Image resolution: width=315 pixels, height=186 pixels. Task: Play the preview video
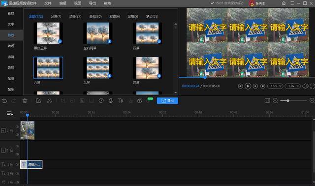tap(248, 86)
